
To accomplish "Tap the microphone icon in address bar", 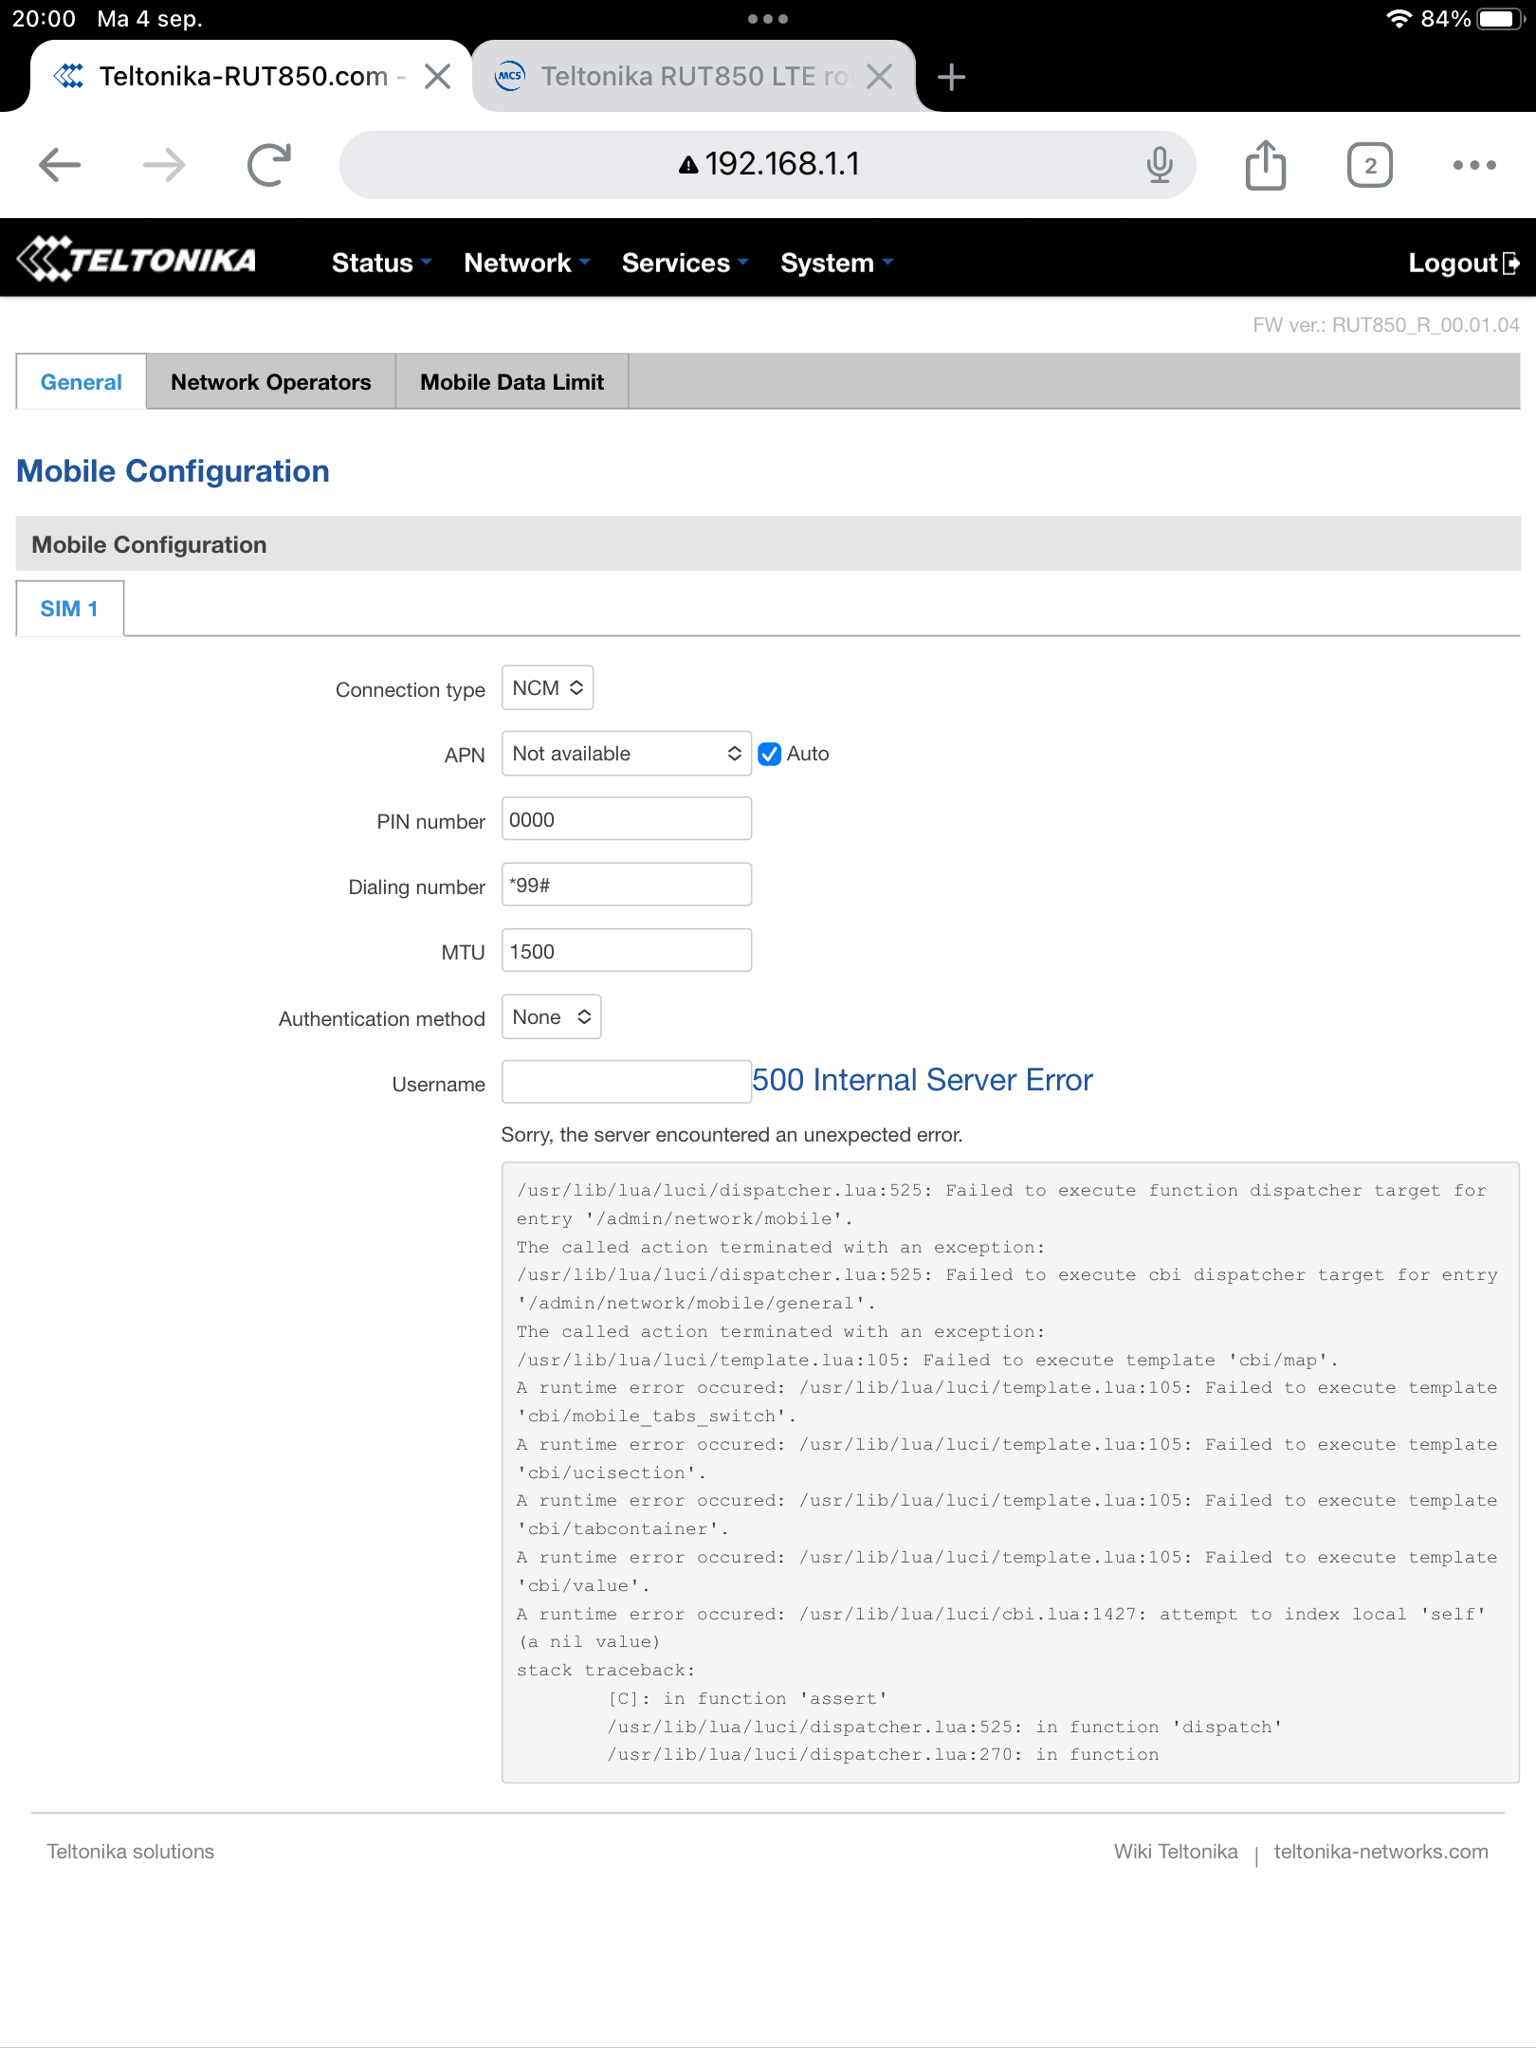I will tap(1160, 165).
